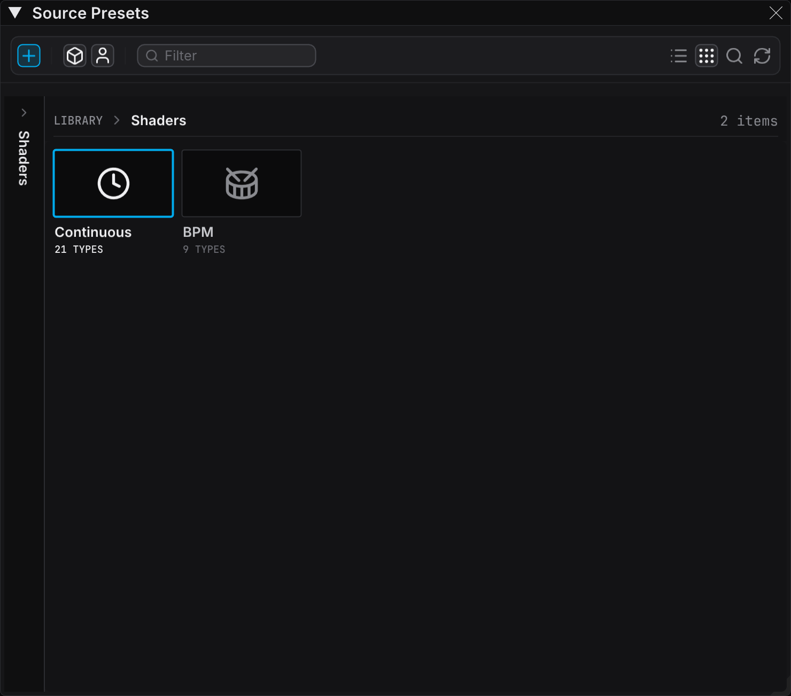Switch to grid view

point(707,56)
